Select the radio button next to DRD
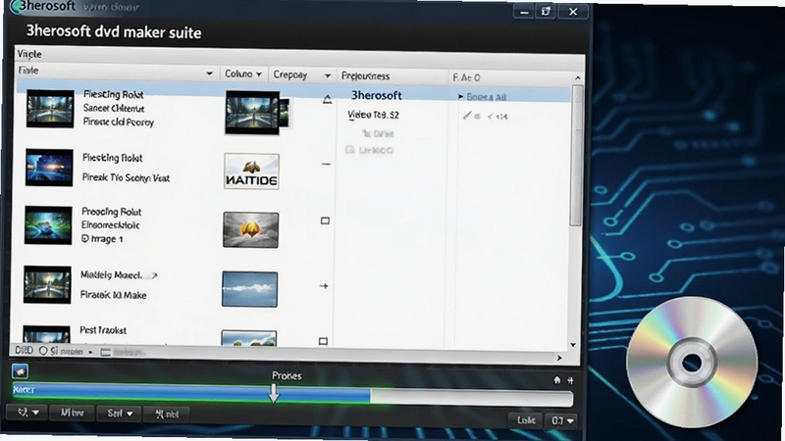The height and width of the screenshot is (441, 785). (43, 351)
